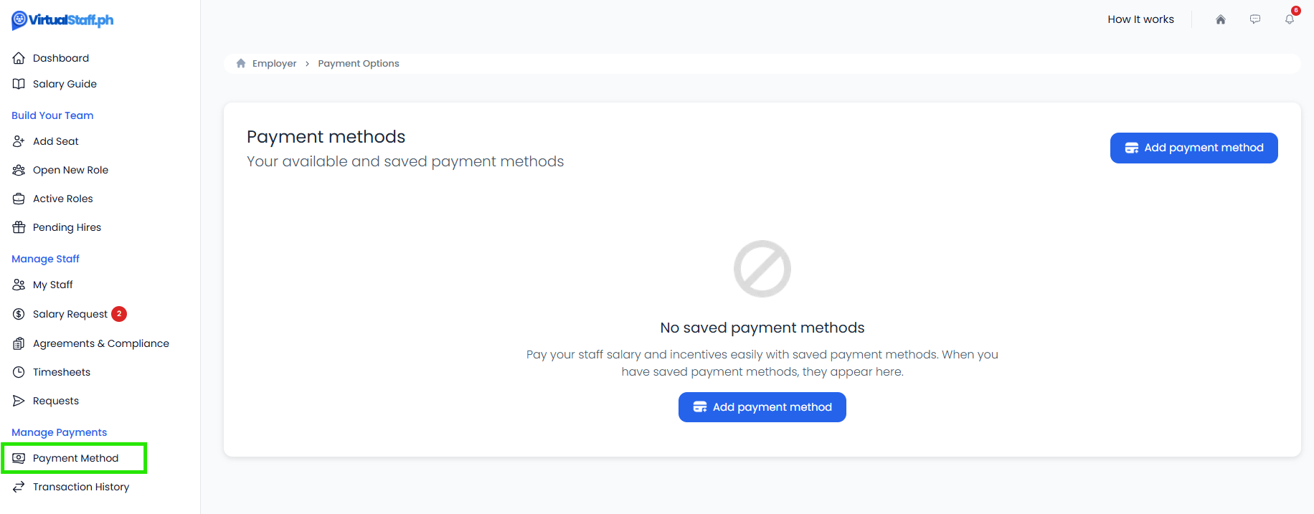The height and width of the screenshot is (514, 1314).
Task: Click the VirtualStaff.ph logo
Action: click(62, 20)
